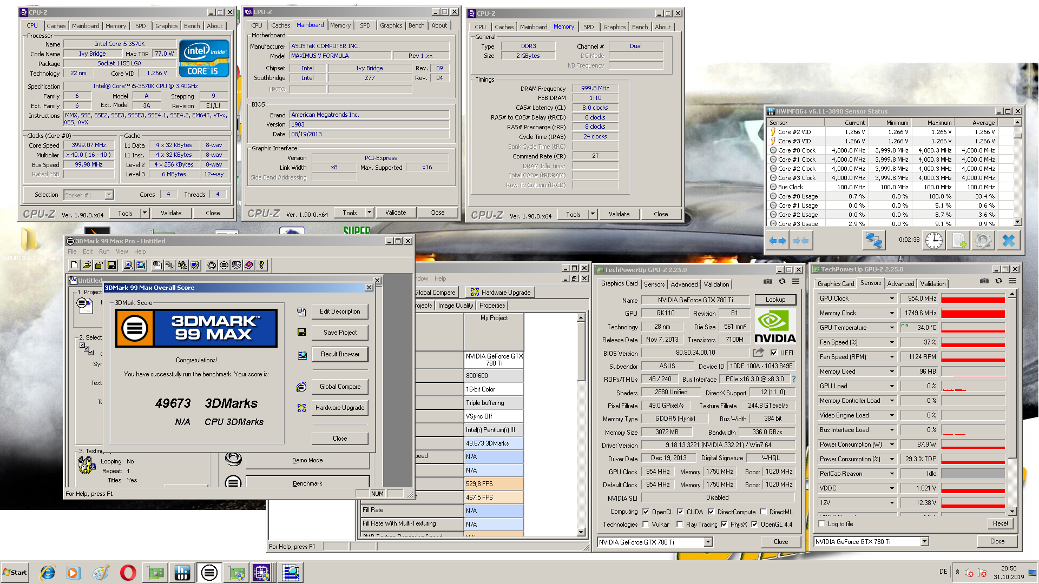Open GPU selector dropdown in GPU-Z Sensors window
Viewport: 1039px width, 584px height.
coord(924,541)
